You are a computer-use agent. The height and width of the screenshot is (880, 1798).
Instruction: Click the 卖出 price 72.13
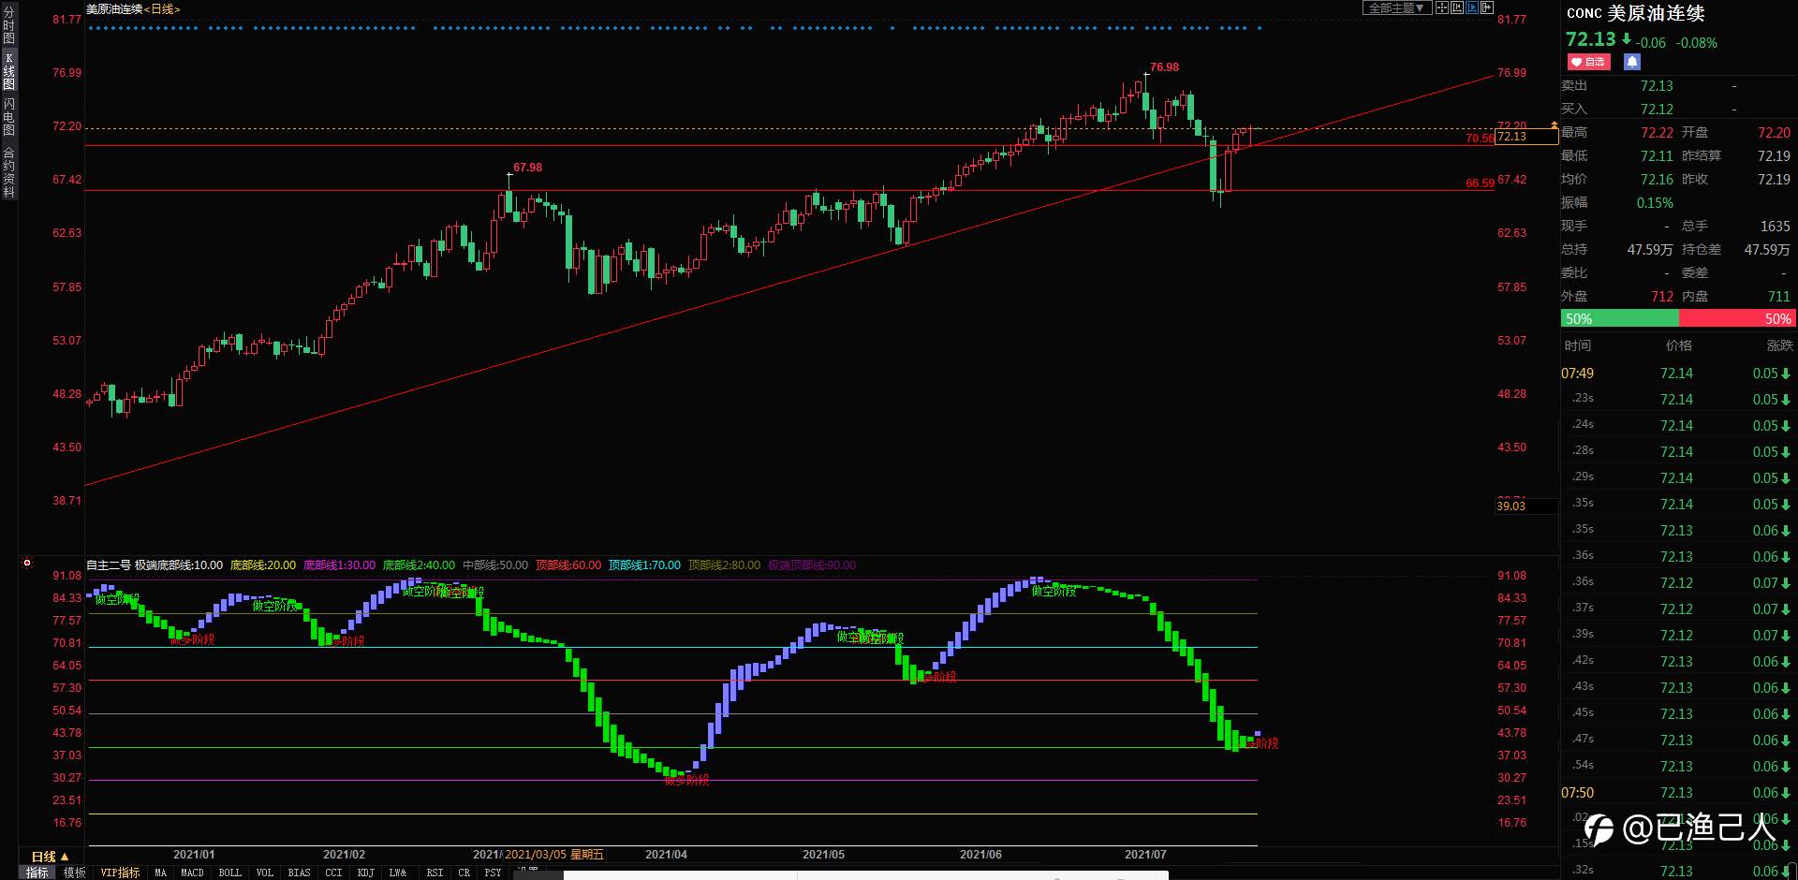coord(1657,86)
